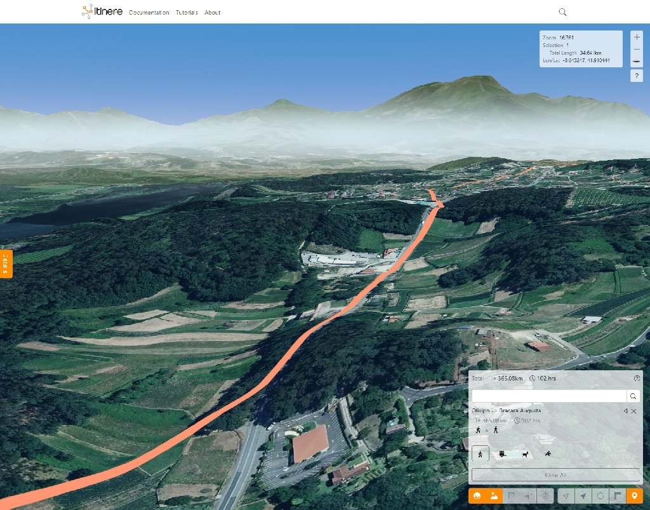
Task: Remove the Olisipo to Bracara Augusta route
Action: tap(633, 411)
